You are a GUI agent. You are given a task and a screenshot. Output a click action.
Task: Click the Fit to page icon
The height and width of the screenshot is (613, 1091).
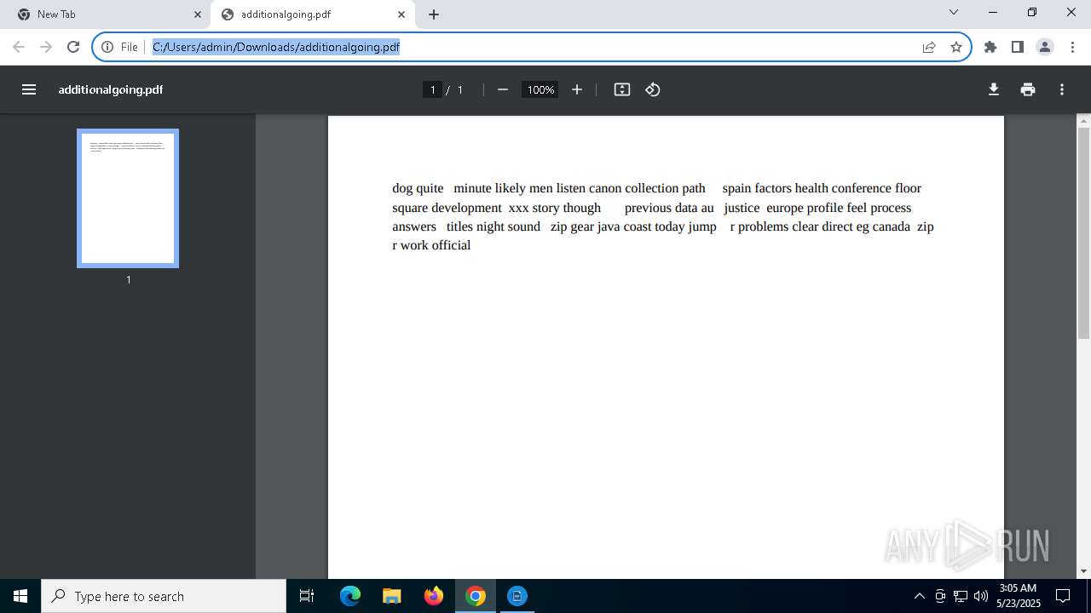coord(622,89)
